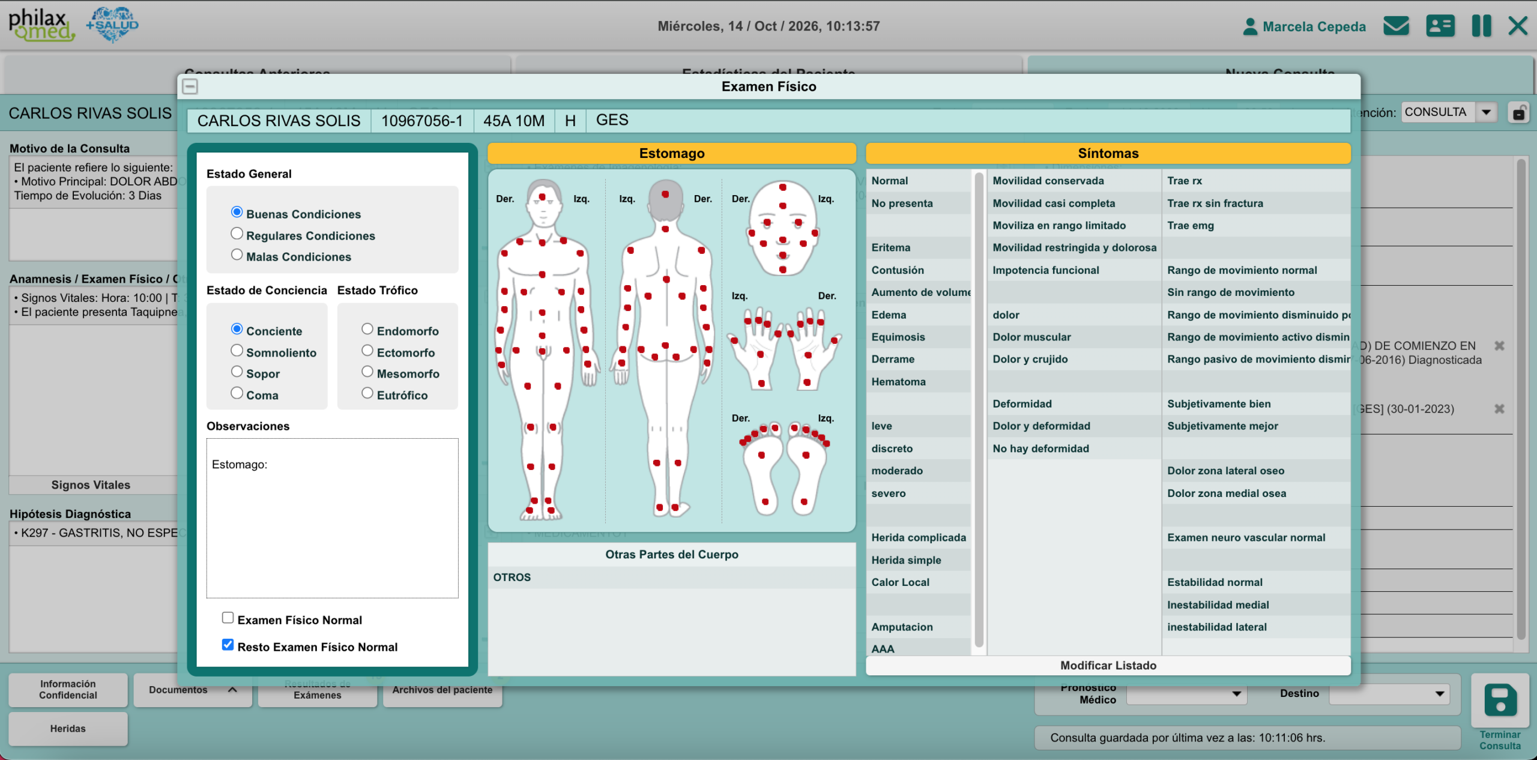Select Dolor muscular symptom
This screenshot has width=1537, height=760.
click(x=1074, y=337)
